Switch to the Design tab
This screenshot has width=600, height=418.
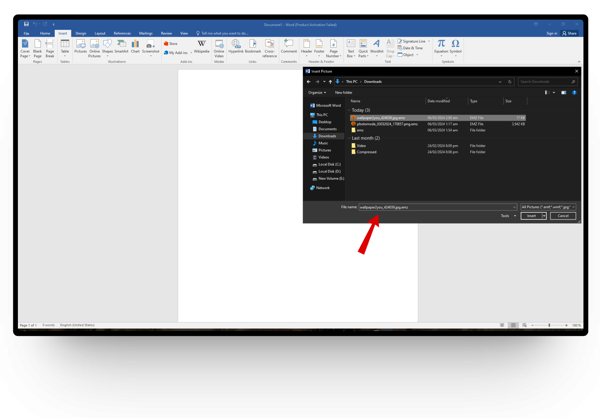click(81, 33)
